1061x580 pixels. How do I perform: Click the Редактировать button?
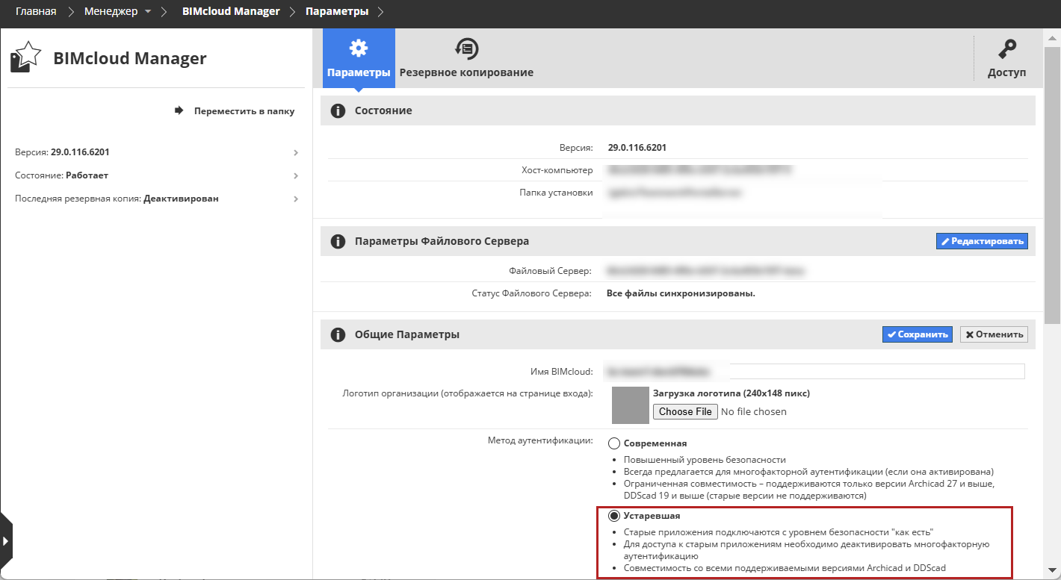coord(982,241)
